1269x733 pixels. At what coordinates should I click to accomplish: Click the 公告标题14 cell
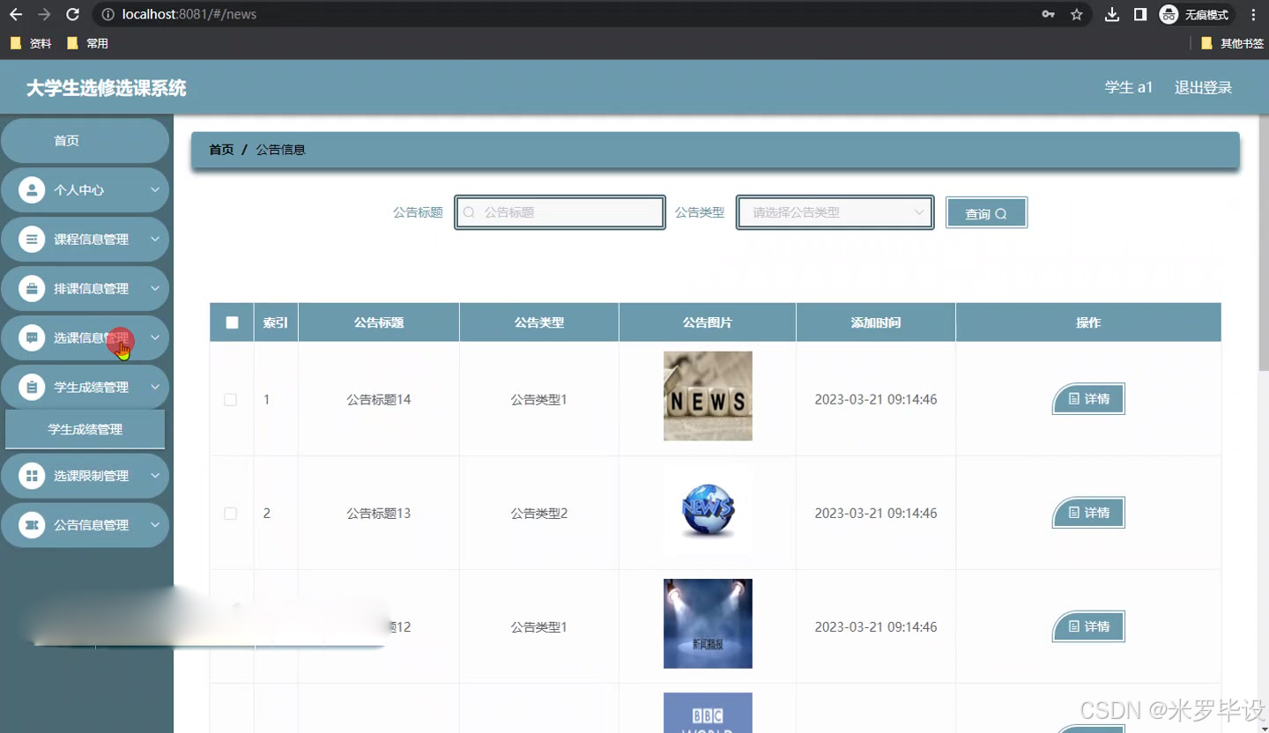point(379,399)
